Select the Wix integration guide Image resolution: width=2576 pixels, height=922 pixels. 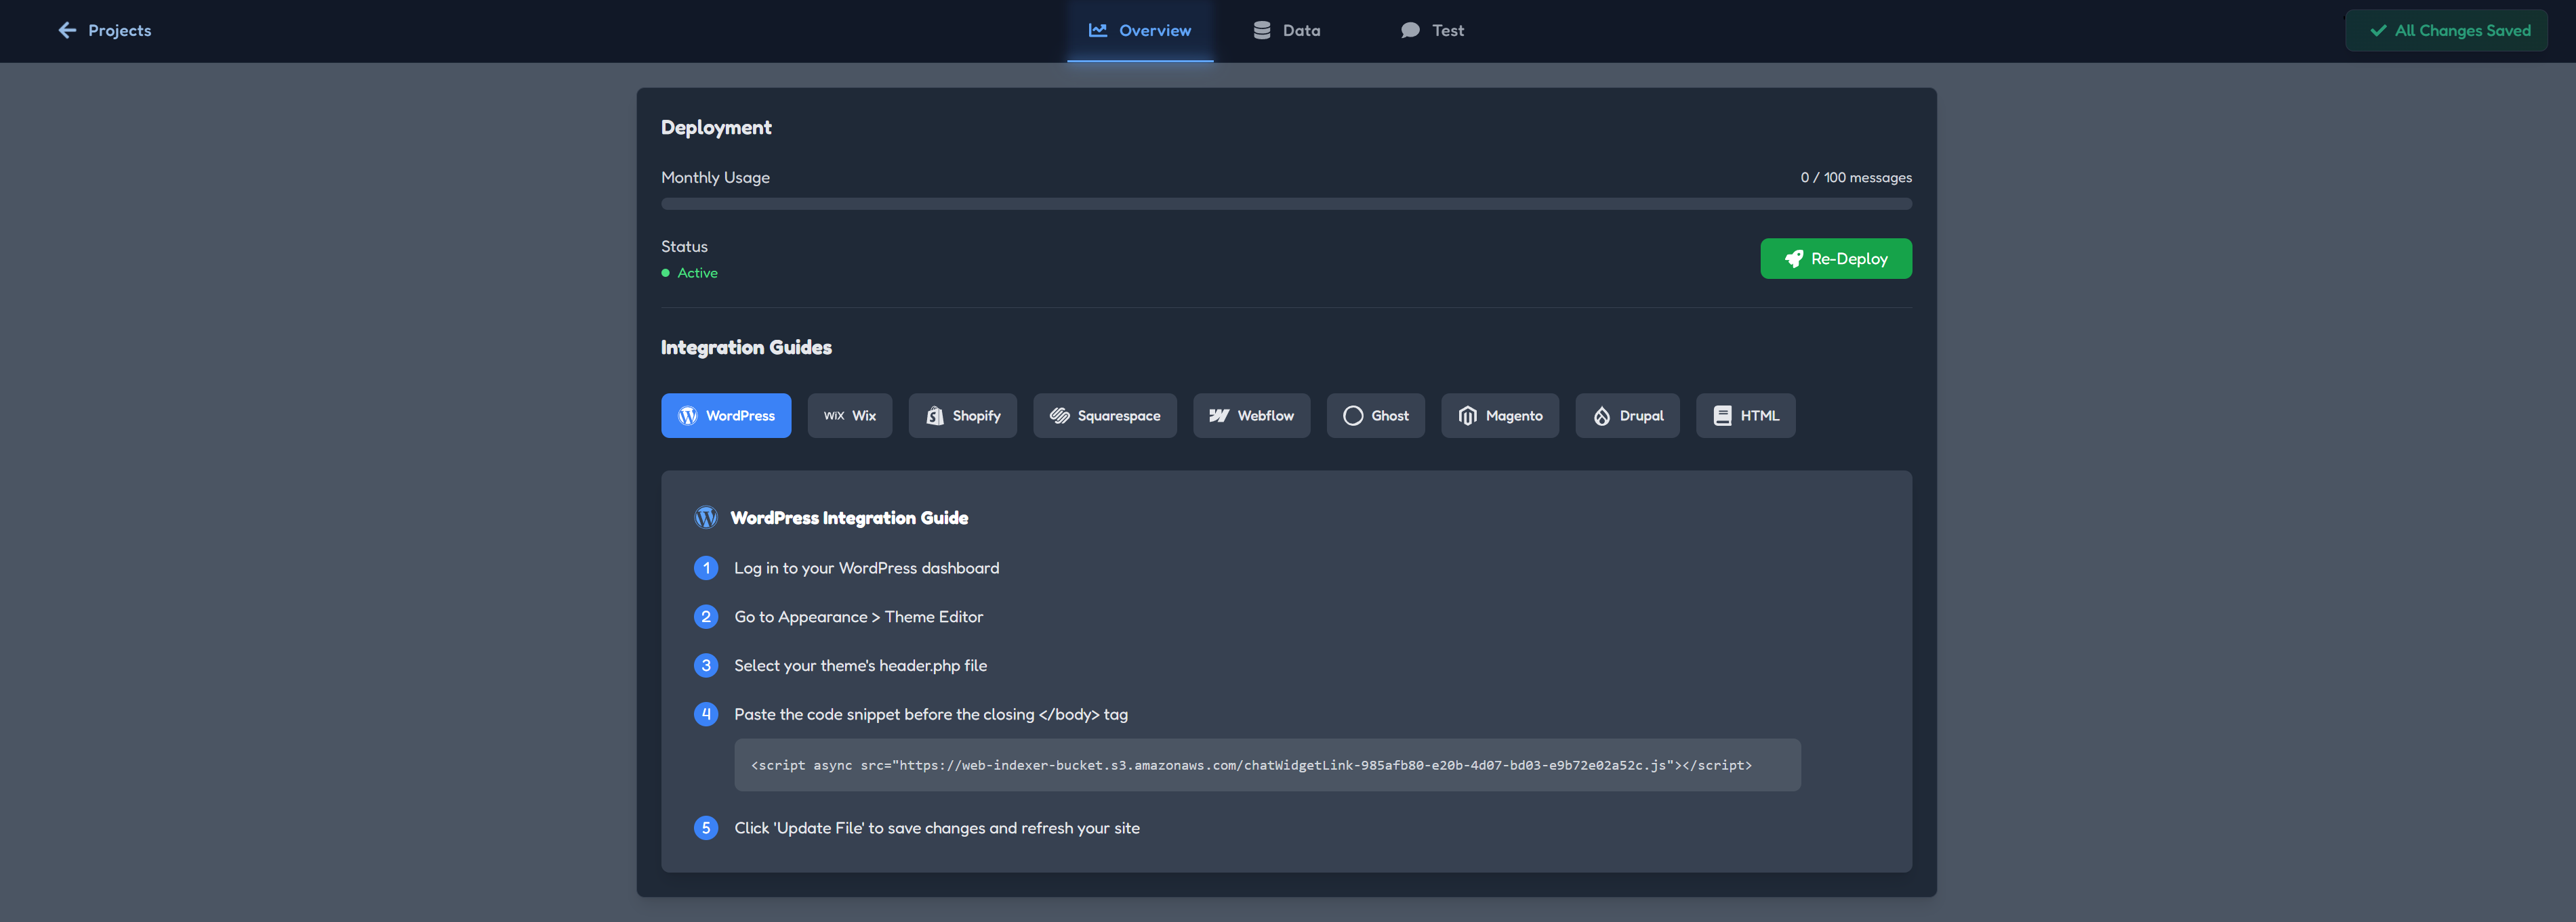tap(850, 416)
